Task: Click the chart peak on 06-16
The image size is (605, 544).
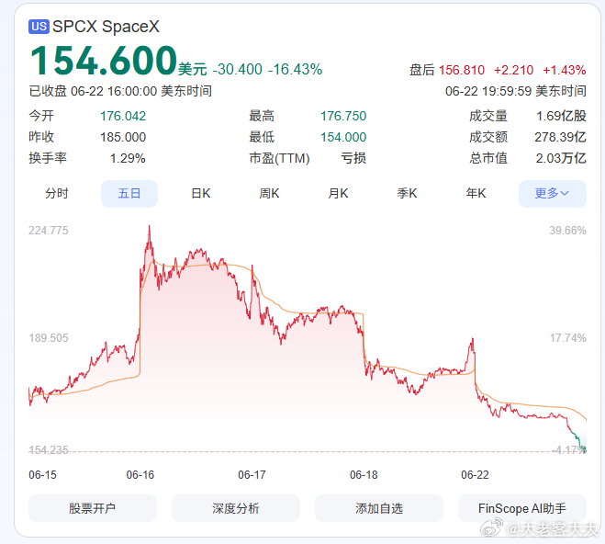Action: (x=150, y=227)
